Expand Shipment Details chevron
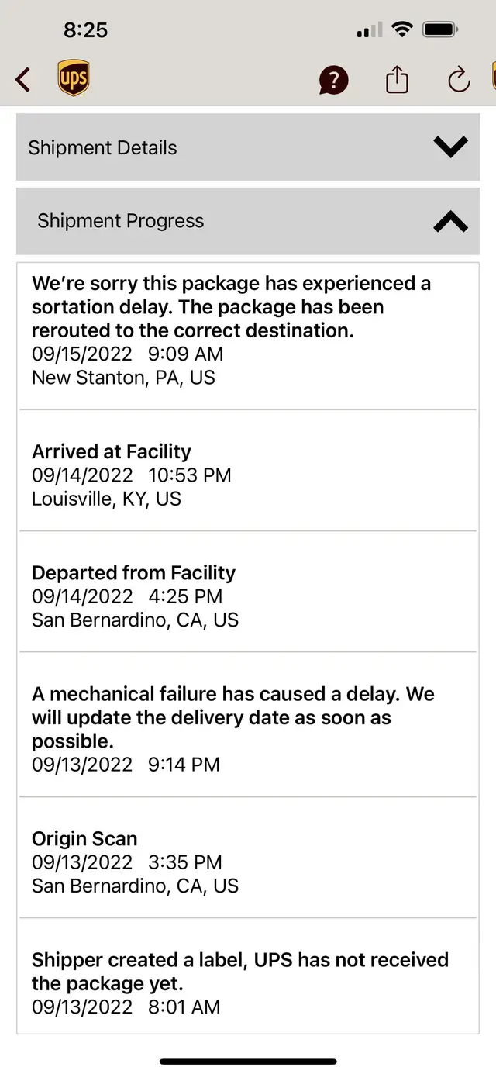The image size is (496, 1074). [x=450, y=147]
